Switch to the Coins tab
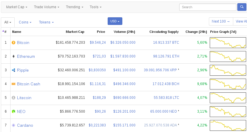Screen dimensions: 247x132 (25, 22)
